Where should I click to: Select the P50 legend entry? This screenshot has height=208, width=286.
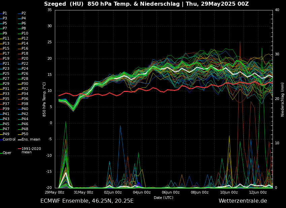(x=25, y=134)
